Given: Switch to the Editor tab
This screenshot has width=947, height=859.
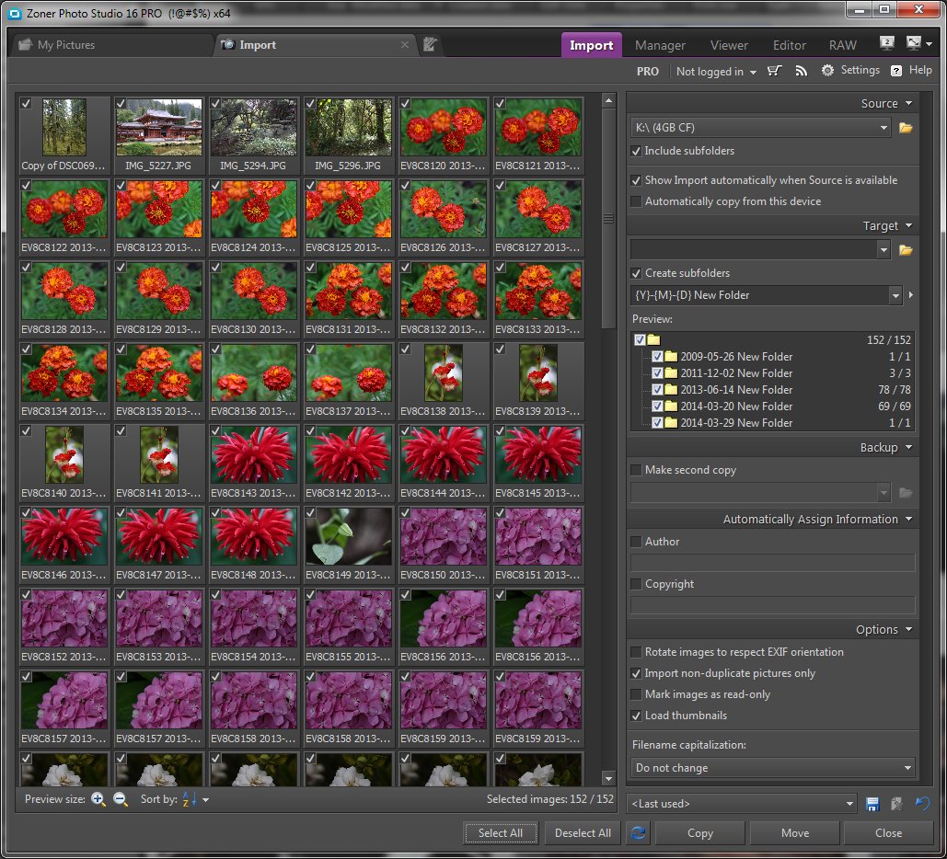Looking at the screenshot, I should click(789, 45).
